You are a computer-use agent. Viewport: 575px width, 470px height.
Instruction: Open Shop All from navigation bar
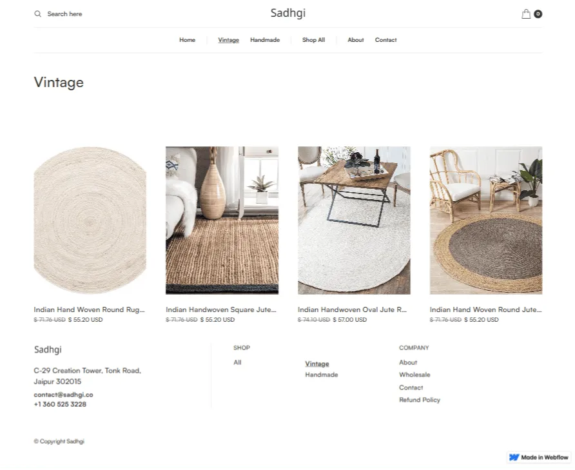313,40
